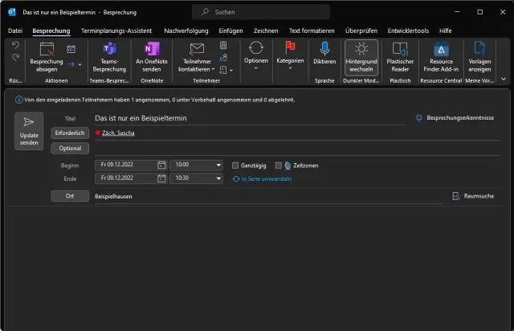
Task: Start Diktieren microphone tool
Action: click(324, 50)
